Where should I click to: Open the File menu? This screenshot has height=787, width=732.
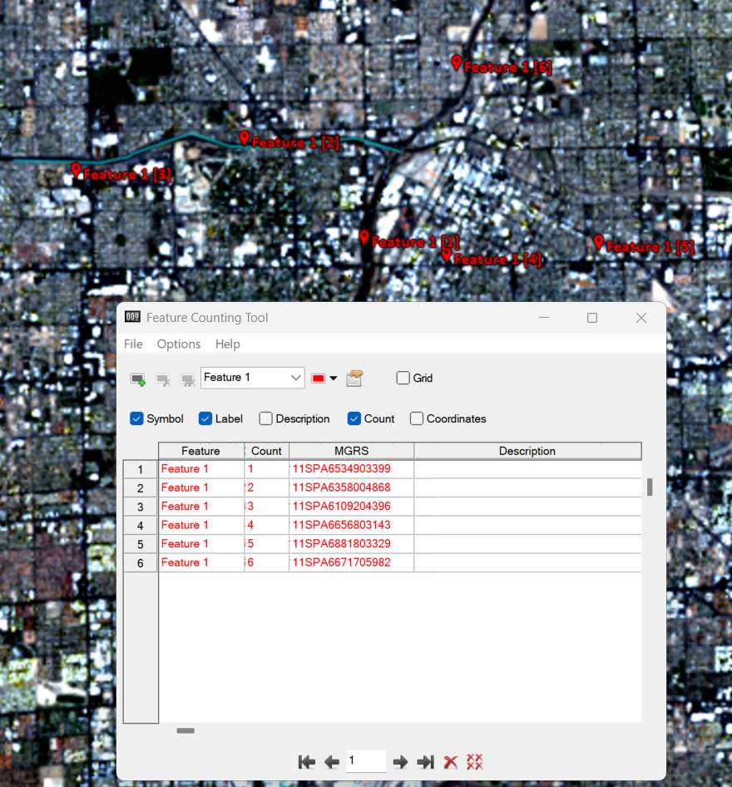[x=133, y=344]
